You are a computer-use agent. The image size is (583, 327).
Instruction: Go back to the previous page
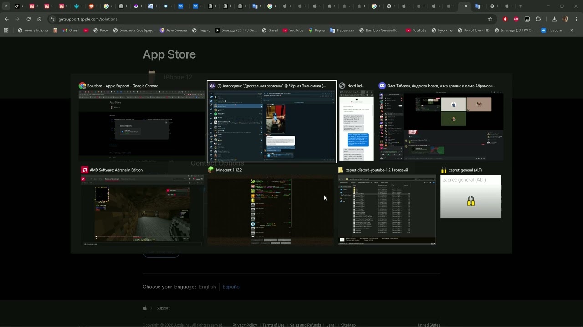coord(6,19)
